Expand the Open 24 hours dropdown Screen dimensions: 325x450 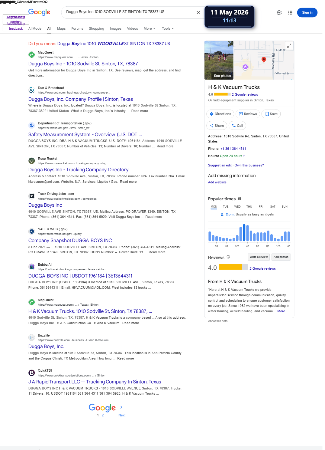pyautogui.click(x=232, y=156)
